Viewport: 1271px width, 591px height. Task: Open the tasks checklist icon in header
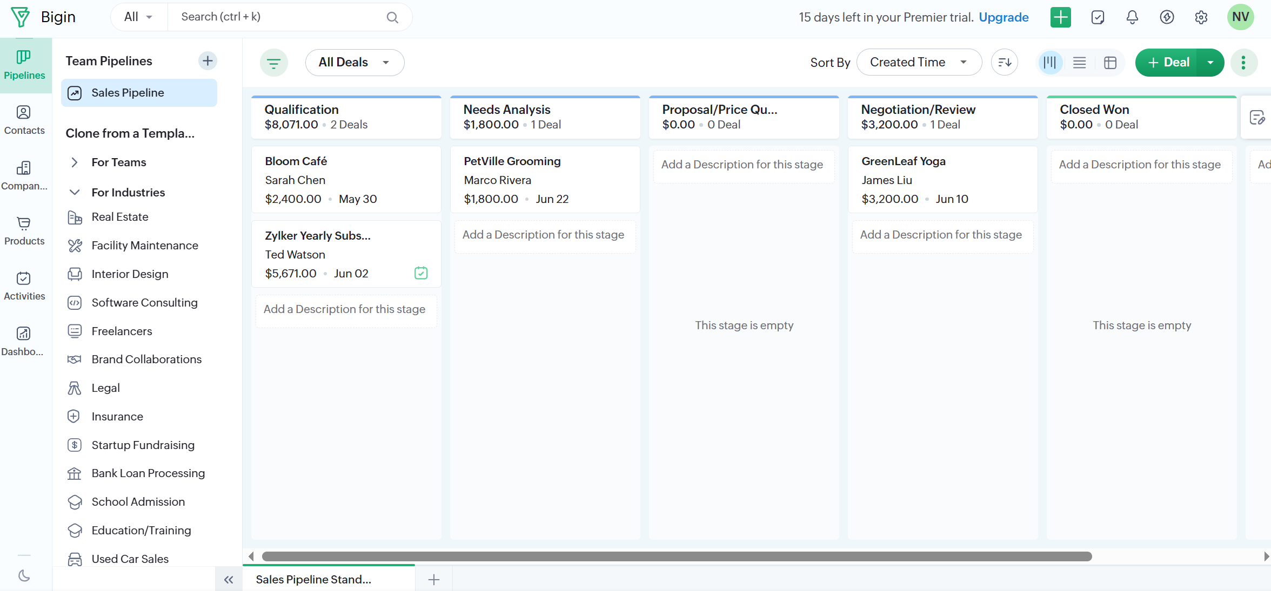[x=1098, y=17]
